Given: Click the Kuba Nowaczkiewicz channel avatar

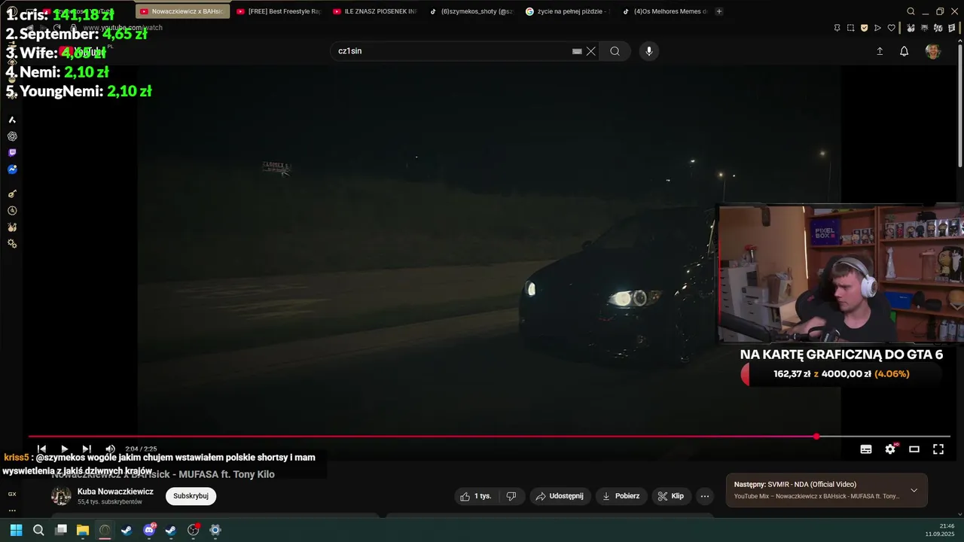Looking at the screenshot, I should click(61, 496).
